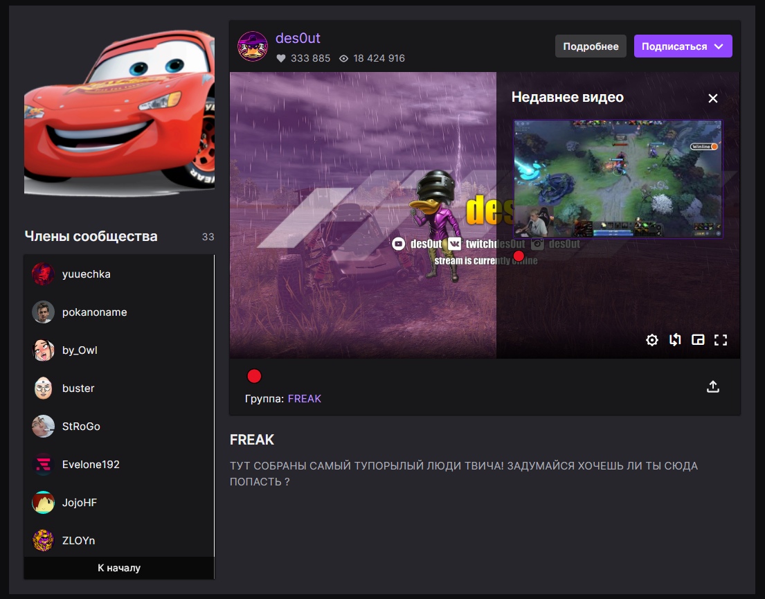Click pokanoname's avatar
This screenshot has width=765, height=599.
click(x=44, y=312)
